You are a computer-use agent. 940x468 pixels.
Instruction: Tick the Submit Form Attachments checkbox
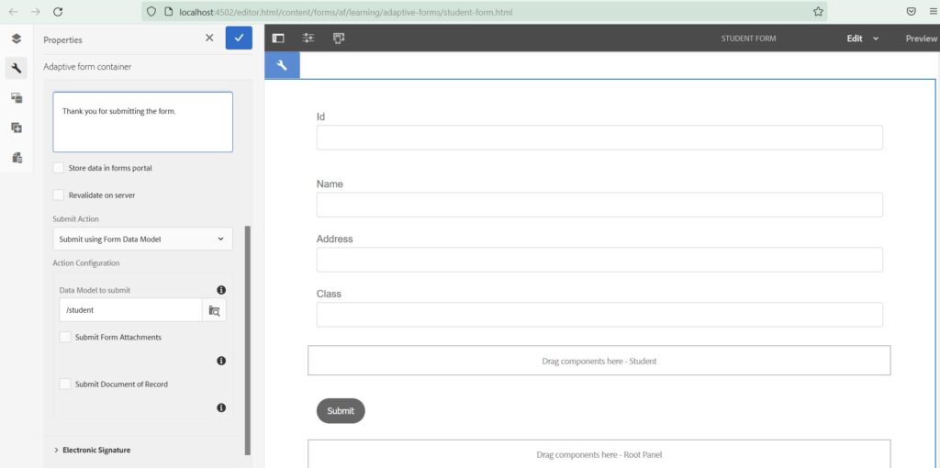click(65, 337)
